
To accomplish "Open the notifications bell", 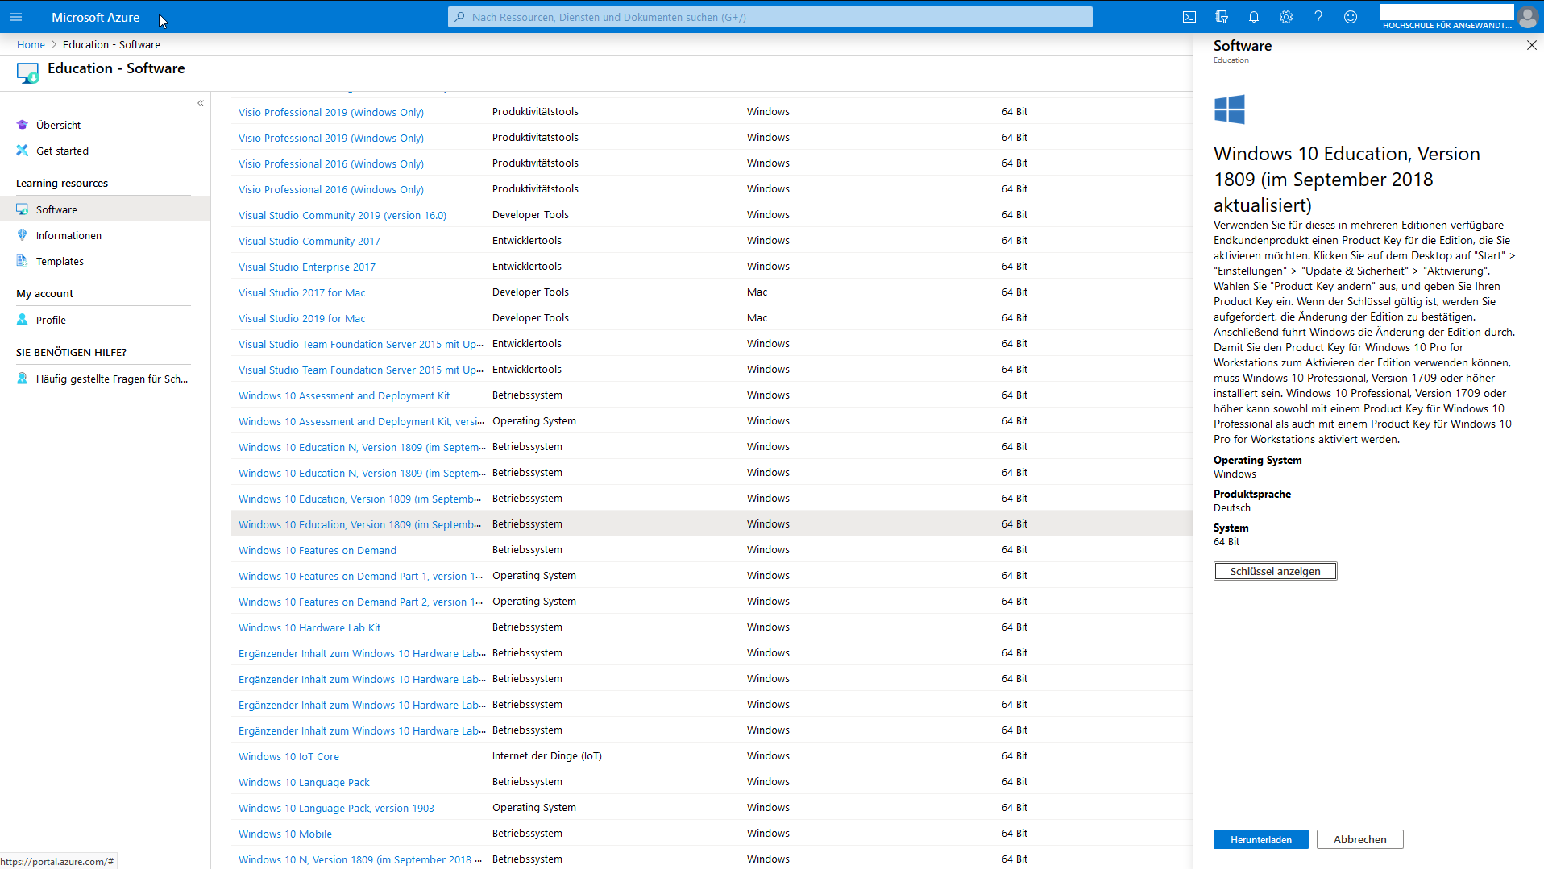I will (x=1254, y=17).
